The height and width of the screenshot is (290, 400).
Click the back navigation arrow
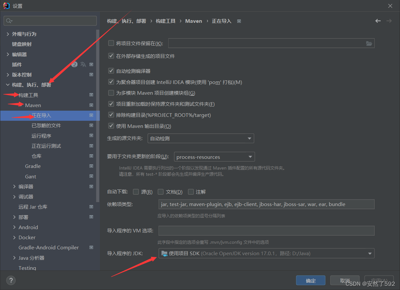[378, 21]
